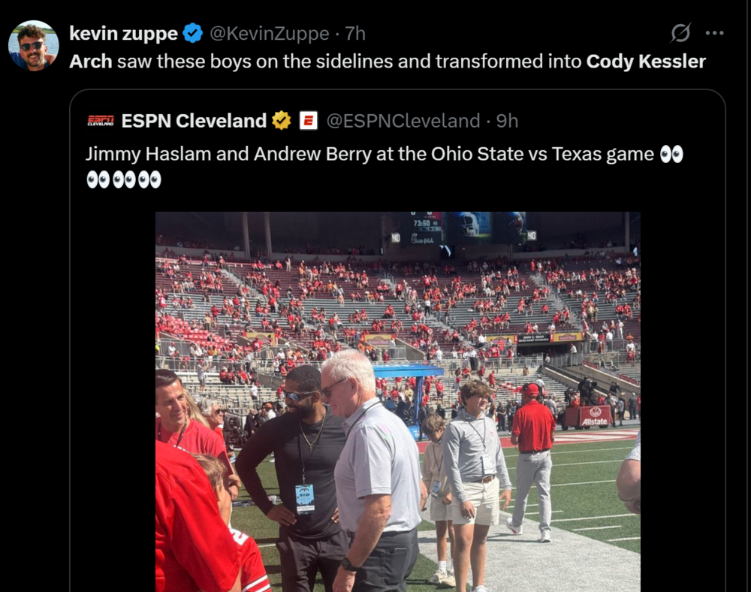Open the @ESPNCleveland handle link
This screenshot has width=751, height=592.
pyautogui.click(x=403, y=121)
